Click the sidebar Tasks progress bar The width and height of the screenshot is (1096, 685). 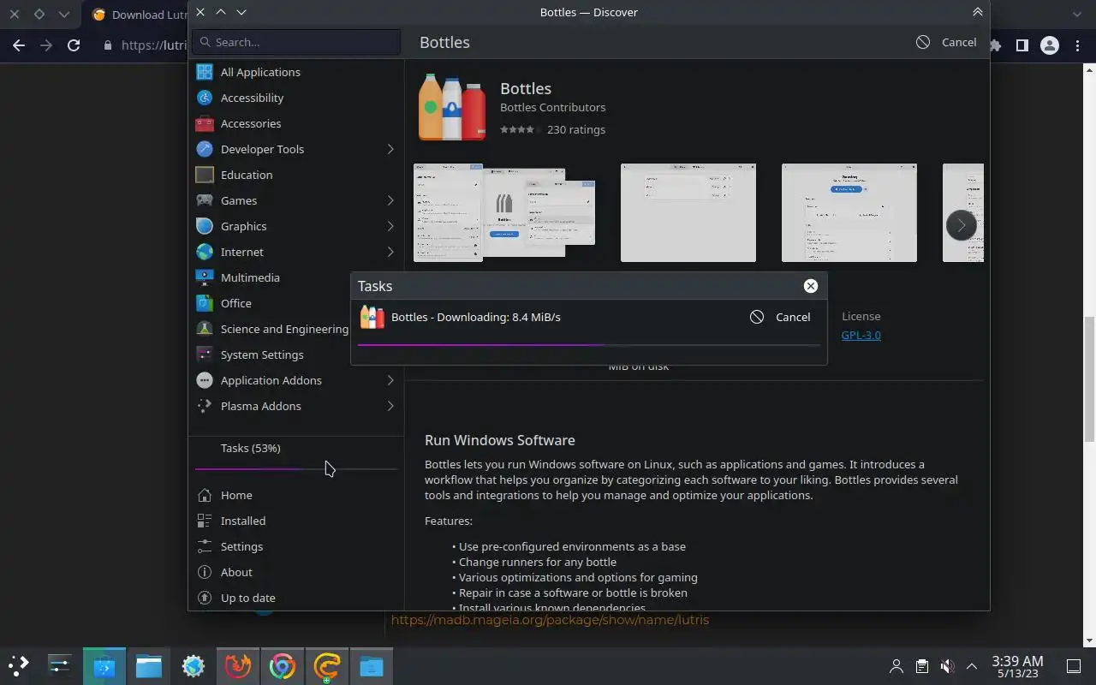click(295, 469)
